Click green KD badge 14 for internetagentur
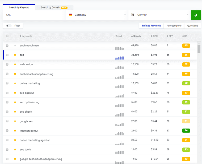The width and height of the screenshot is (202, 164). tap(186, 130)
